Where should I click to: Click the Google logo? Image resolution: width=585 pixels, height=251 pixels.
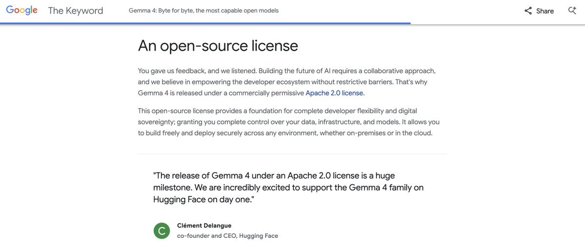[22, 11]
